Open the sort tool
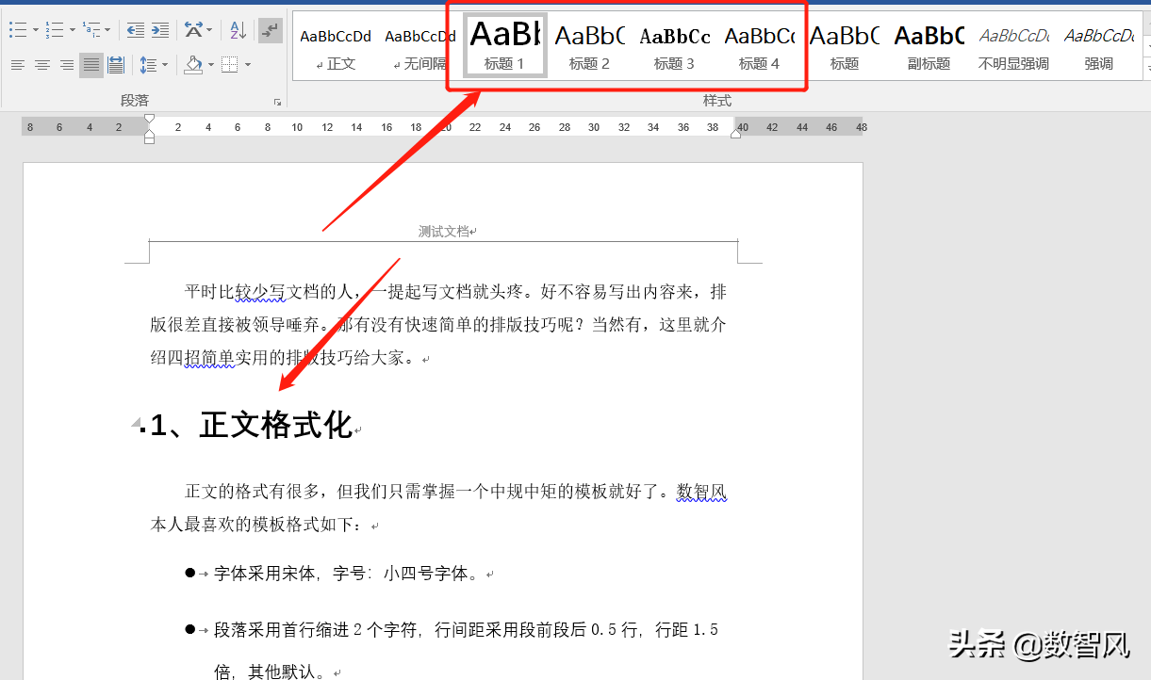 (x=238, y=30)
